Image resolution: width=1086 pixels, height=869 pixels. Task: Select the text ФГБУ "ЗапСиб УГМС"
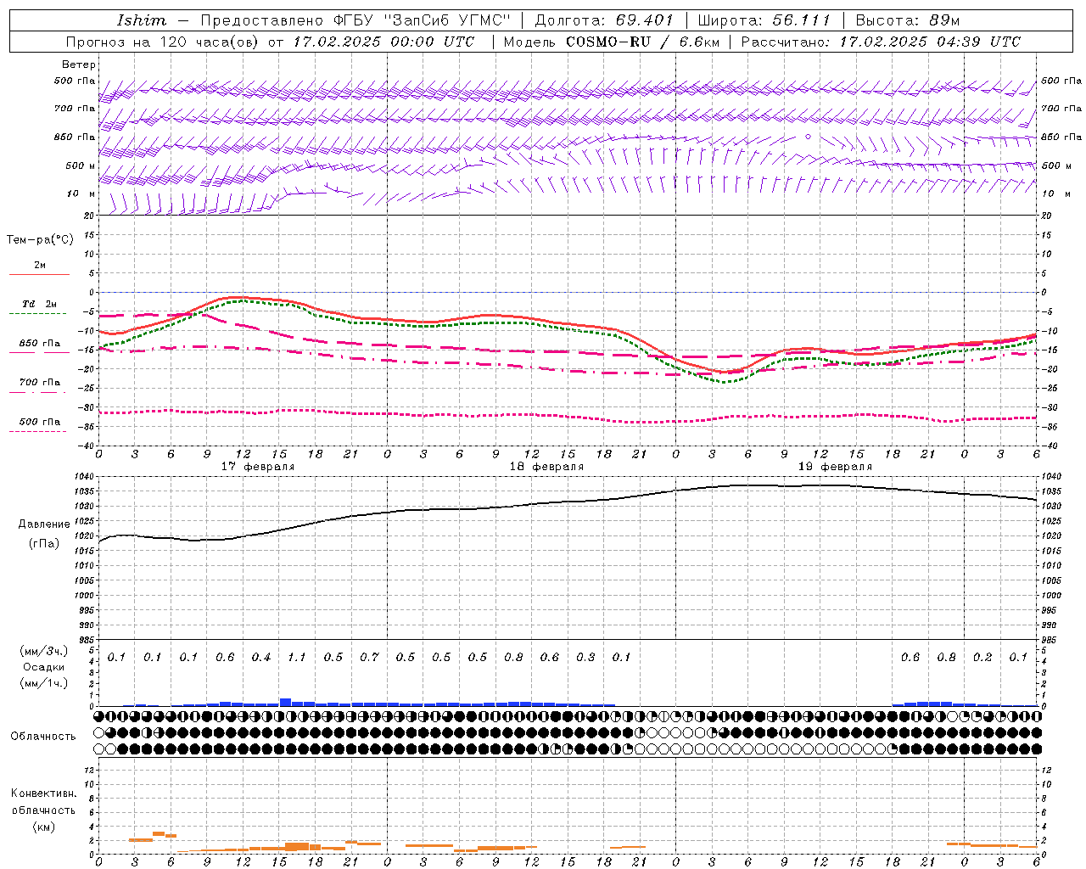pyautogui.click(x=421, y=20)
